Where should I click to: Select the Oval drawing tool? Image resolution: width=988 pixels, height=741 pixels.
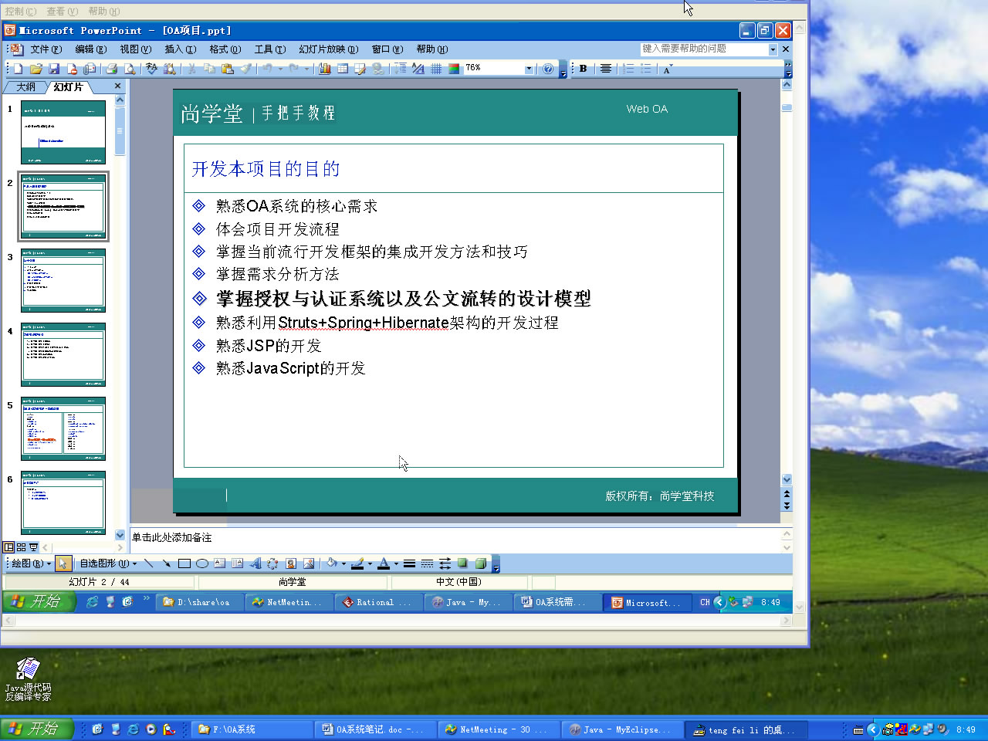point(201,563)
